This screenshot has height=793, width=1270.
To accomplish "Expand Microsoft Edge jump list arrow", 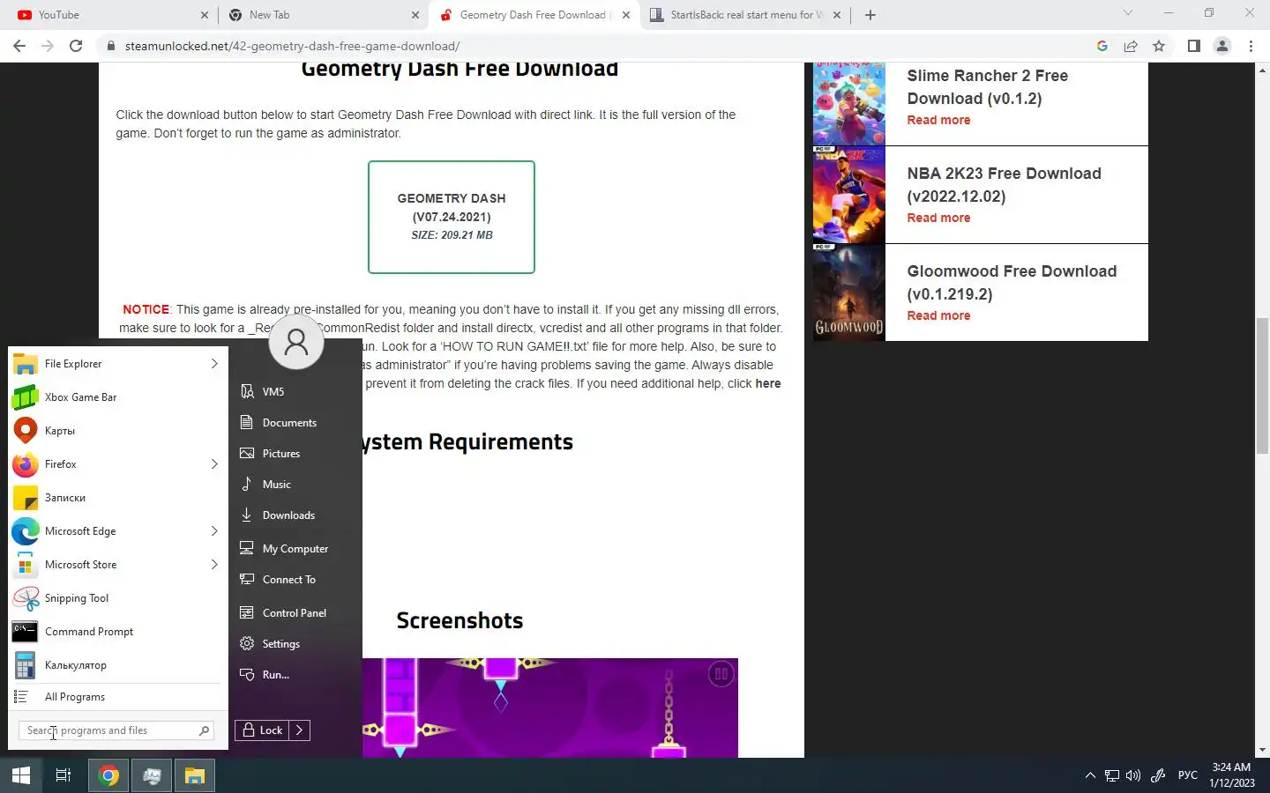I will pos(214,531).
